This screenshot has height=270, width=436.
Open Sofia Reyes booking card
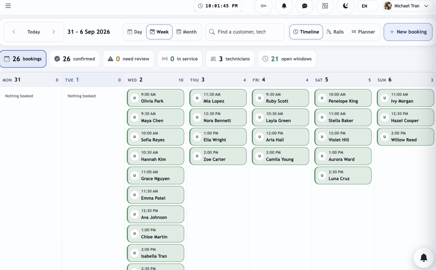click(x=156, y=137)
